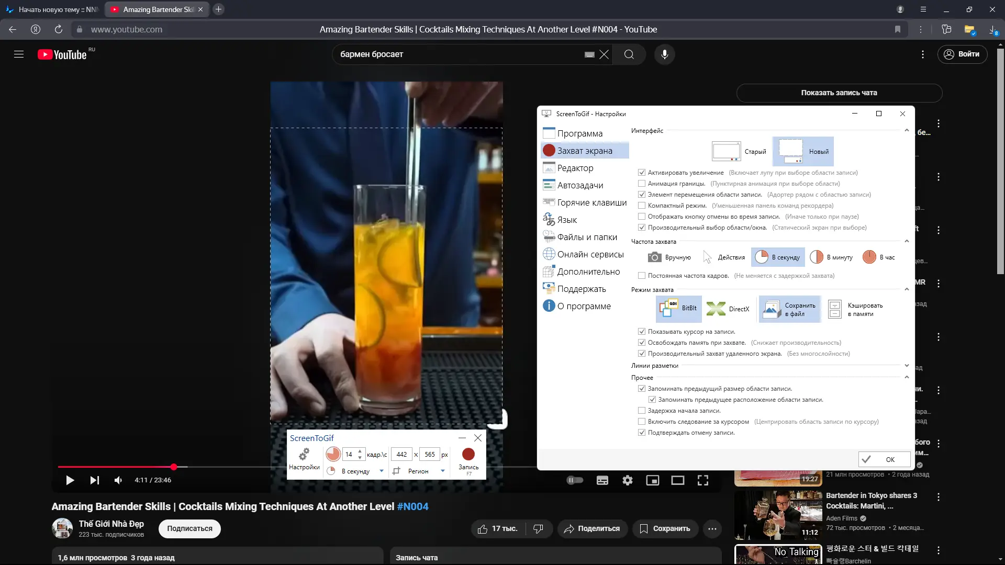This screenshot has height=565, width=1005.
Task: Select BitBlt capture mode
Action: point(678,309)
